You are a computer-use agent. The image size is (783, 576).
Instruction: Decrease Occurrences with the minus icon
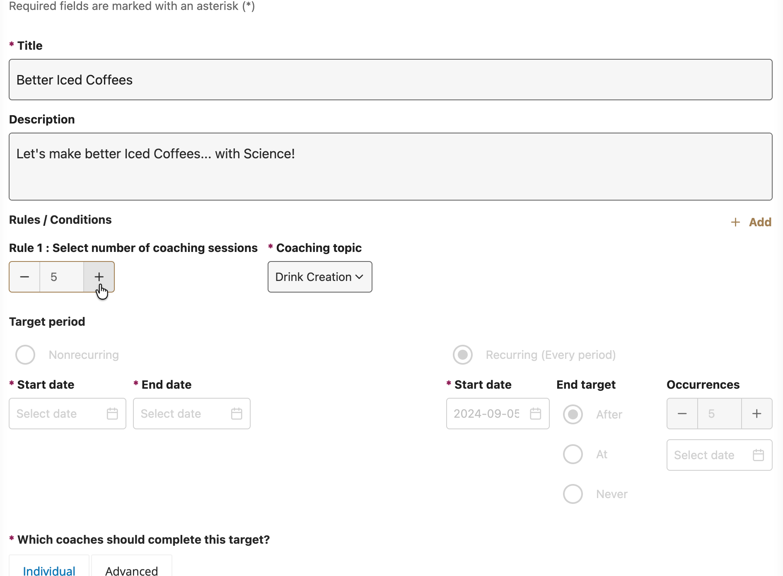682,414
